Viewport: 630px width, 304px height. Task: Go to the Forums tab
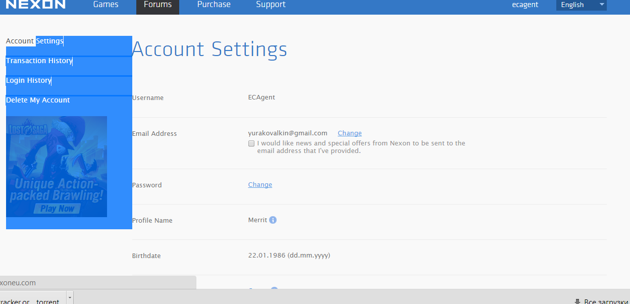coord(157,5)
